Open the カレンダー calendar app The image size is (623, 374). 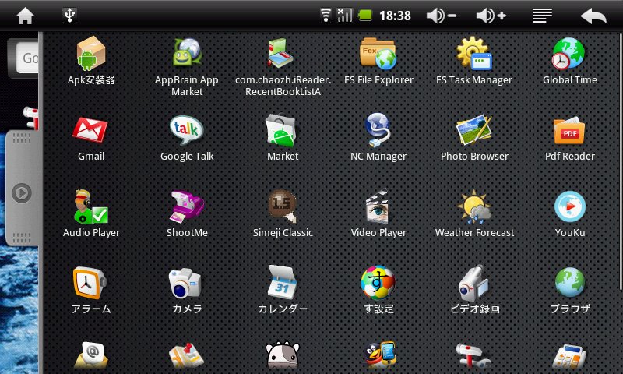point(283,290)
